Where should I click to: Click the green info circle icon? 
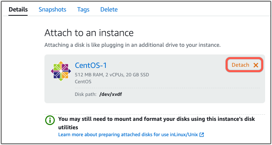click(x=50, y=120)
